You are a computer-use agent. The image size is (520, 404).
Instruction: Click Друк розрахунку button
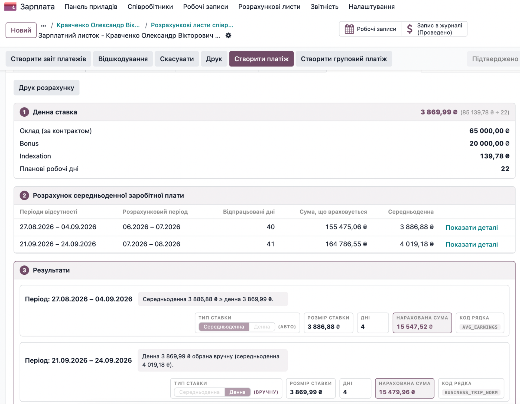pyautogui.click(x=46, y=88)
